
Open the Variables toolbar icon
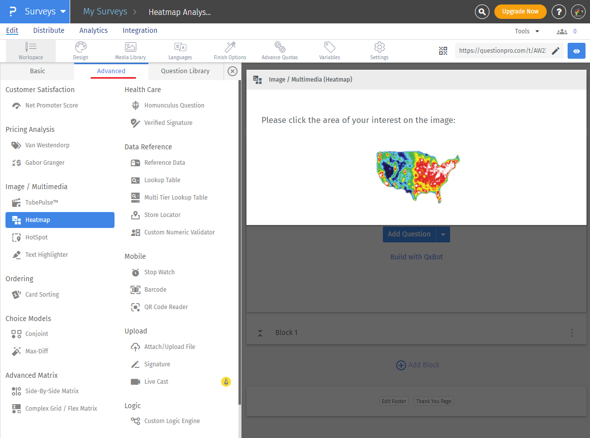point(329,50)
